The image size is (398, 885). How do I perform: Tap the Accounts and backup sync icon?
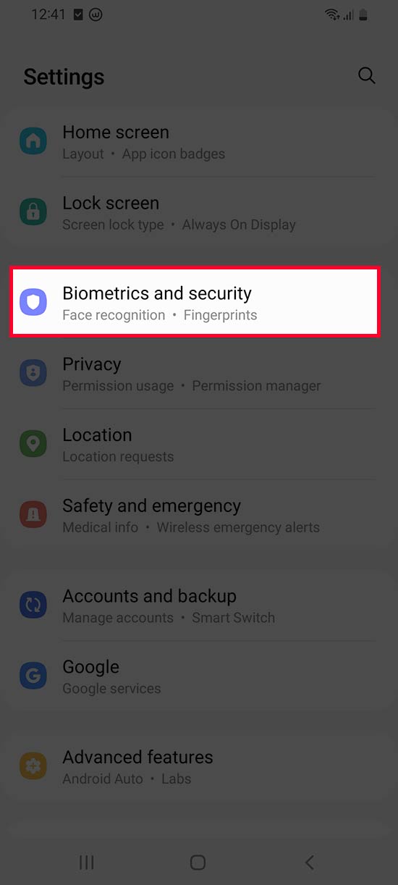(33, 605)
